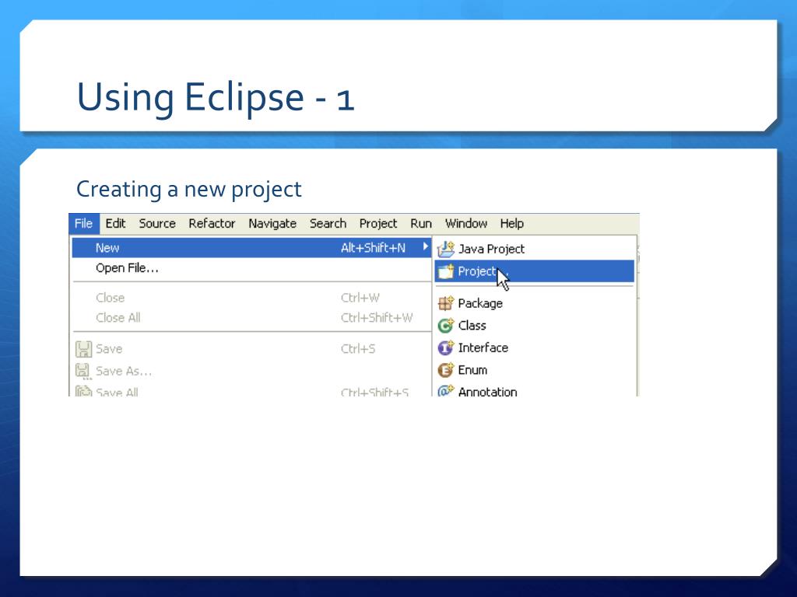Select Enum in the New submenu
Viewport: 797px width, 597px height.
(x=535, y=370)
